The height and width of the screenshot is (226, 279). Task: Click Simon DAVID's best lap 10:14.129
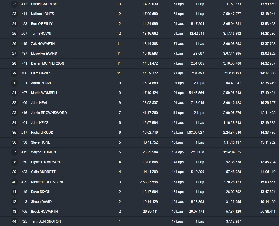point(268,202)
